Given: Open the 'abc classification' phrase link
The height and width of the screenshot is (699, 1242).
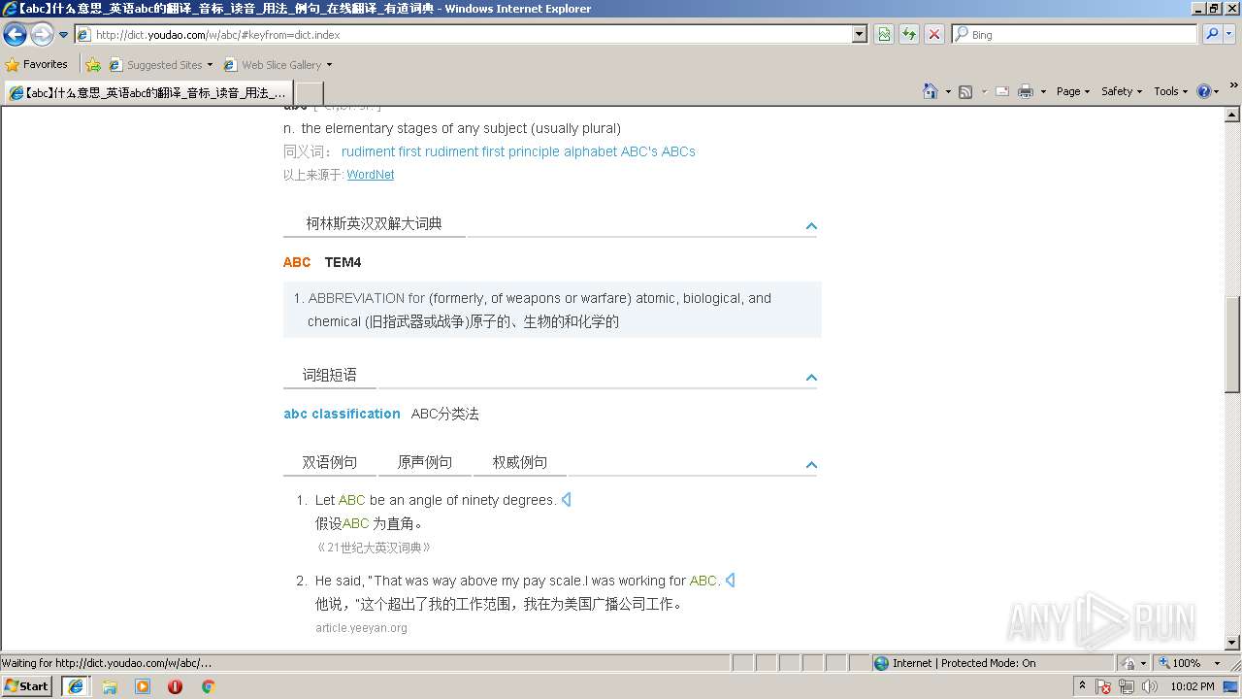Looking at the screenshot, I should click(342, 414).
